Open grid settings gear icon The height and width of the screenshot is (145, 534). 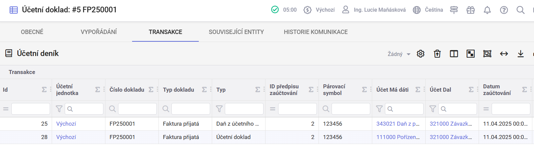pos(421,54)
